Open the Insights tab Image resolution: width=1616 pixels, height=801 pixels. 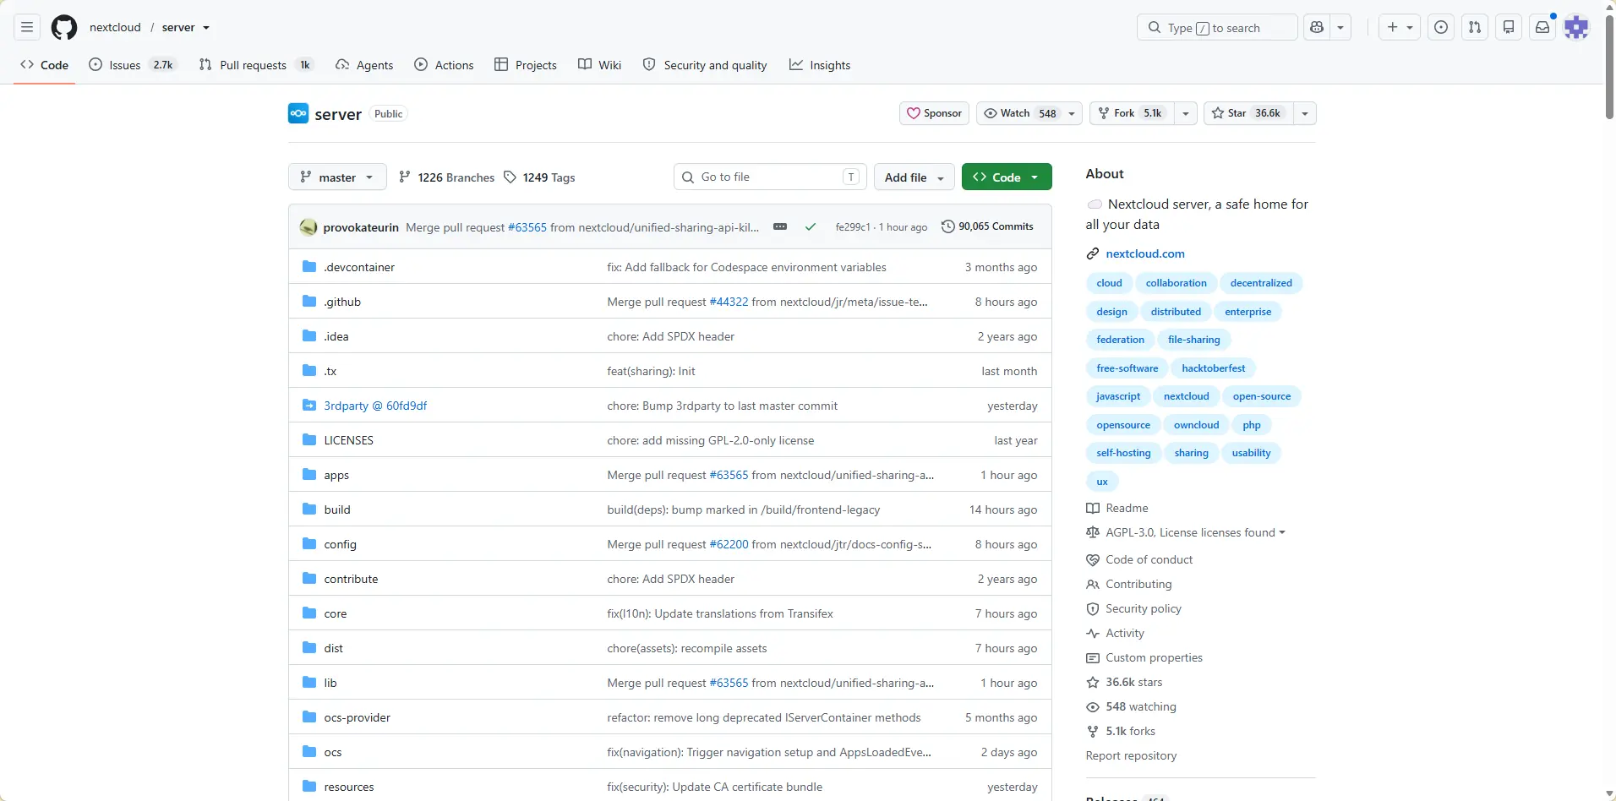[x=820, y=65]
